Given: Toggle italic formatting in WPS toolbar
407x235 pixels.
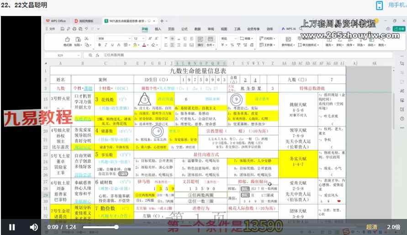Looking at the screenshot, I should (106, 45).
